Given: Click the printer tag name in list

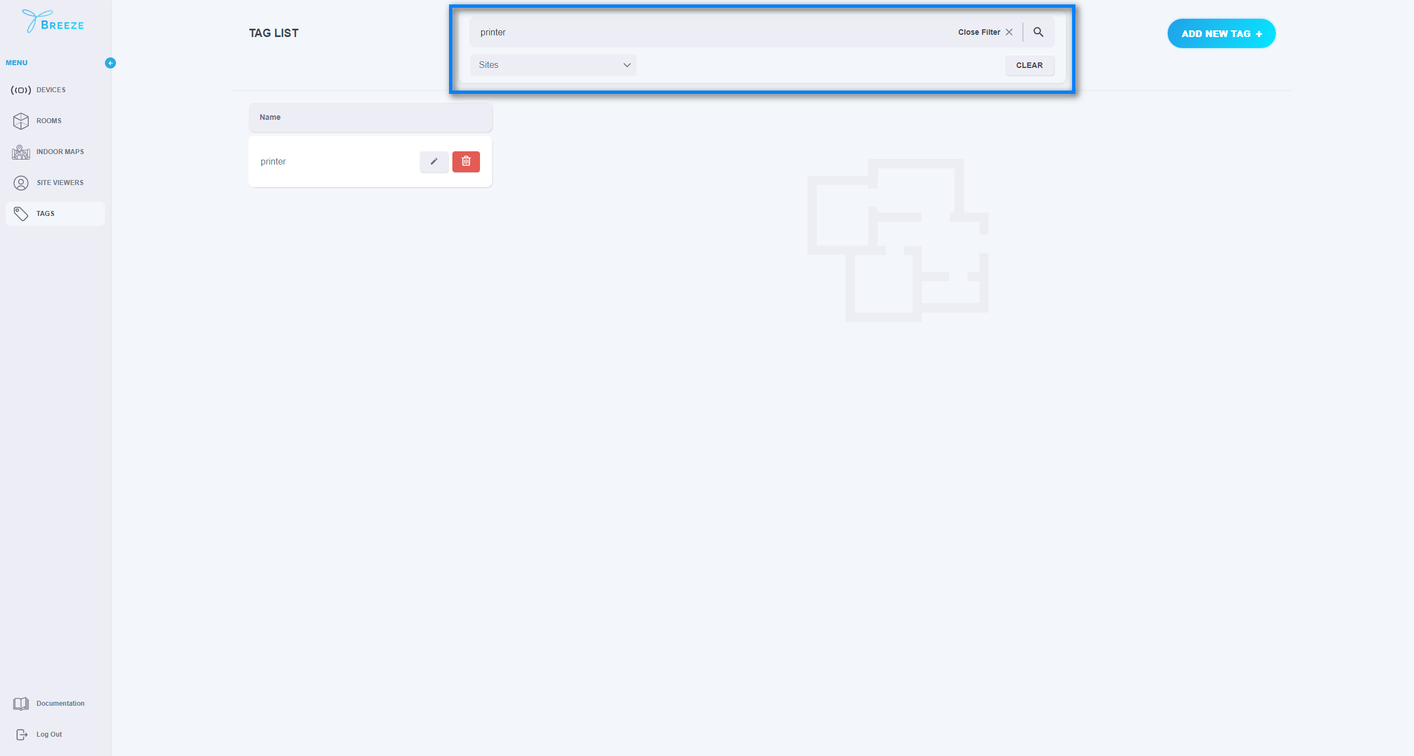Looking at the screenshot, I should tap(272, 161).
